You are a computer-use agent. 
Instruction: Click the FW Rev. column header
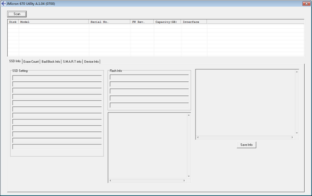tap(142, 22)
